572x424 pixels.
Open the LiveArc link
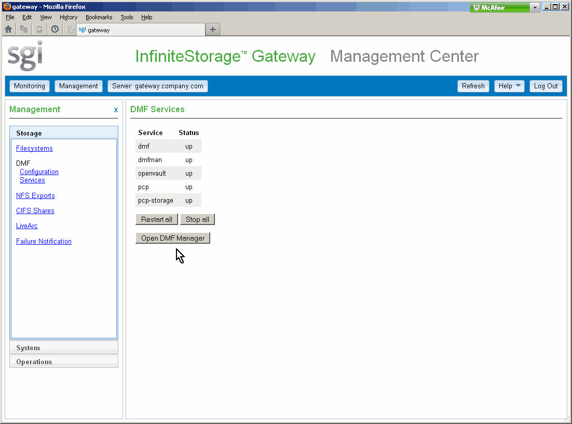point(26,226)
